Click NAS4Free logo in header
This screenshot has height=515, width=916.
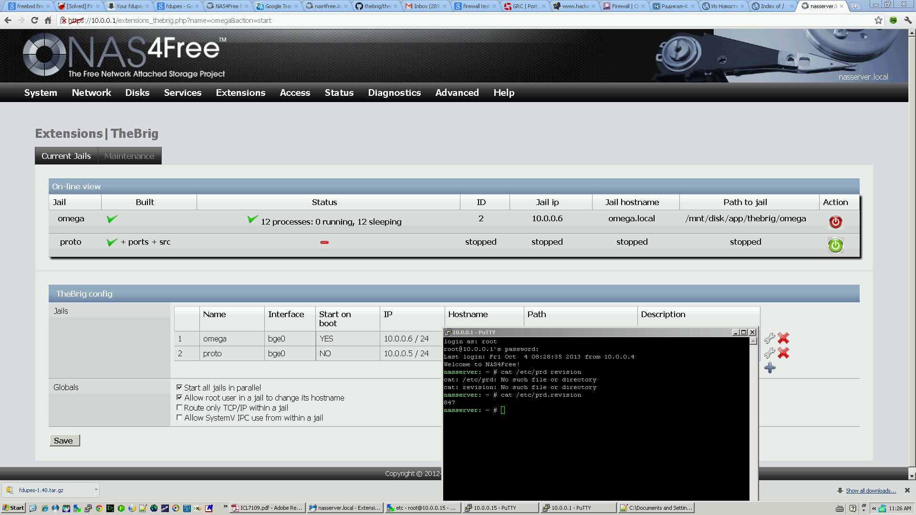click(x=125, y=56)
